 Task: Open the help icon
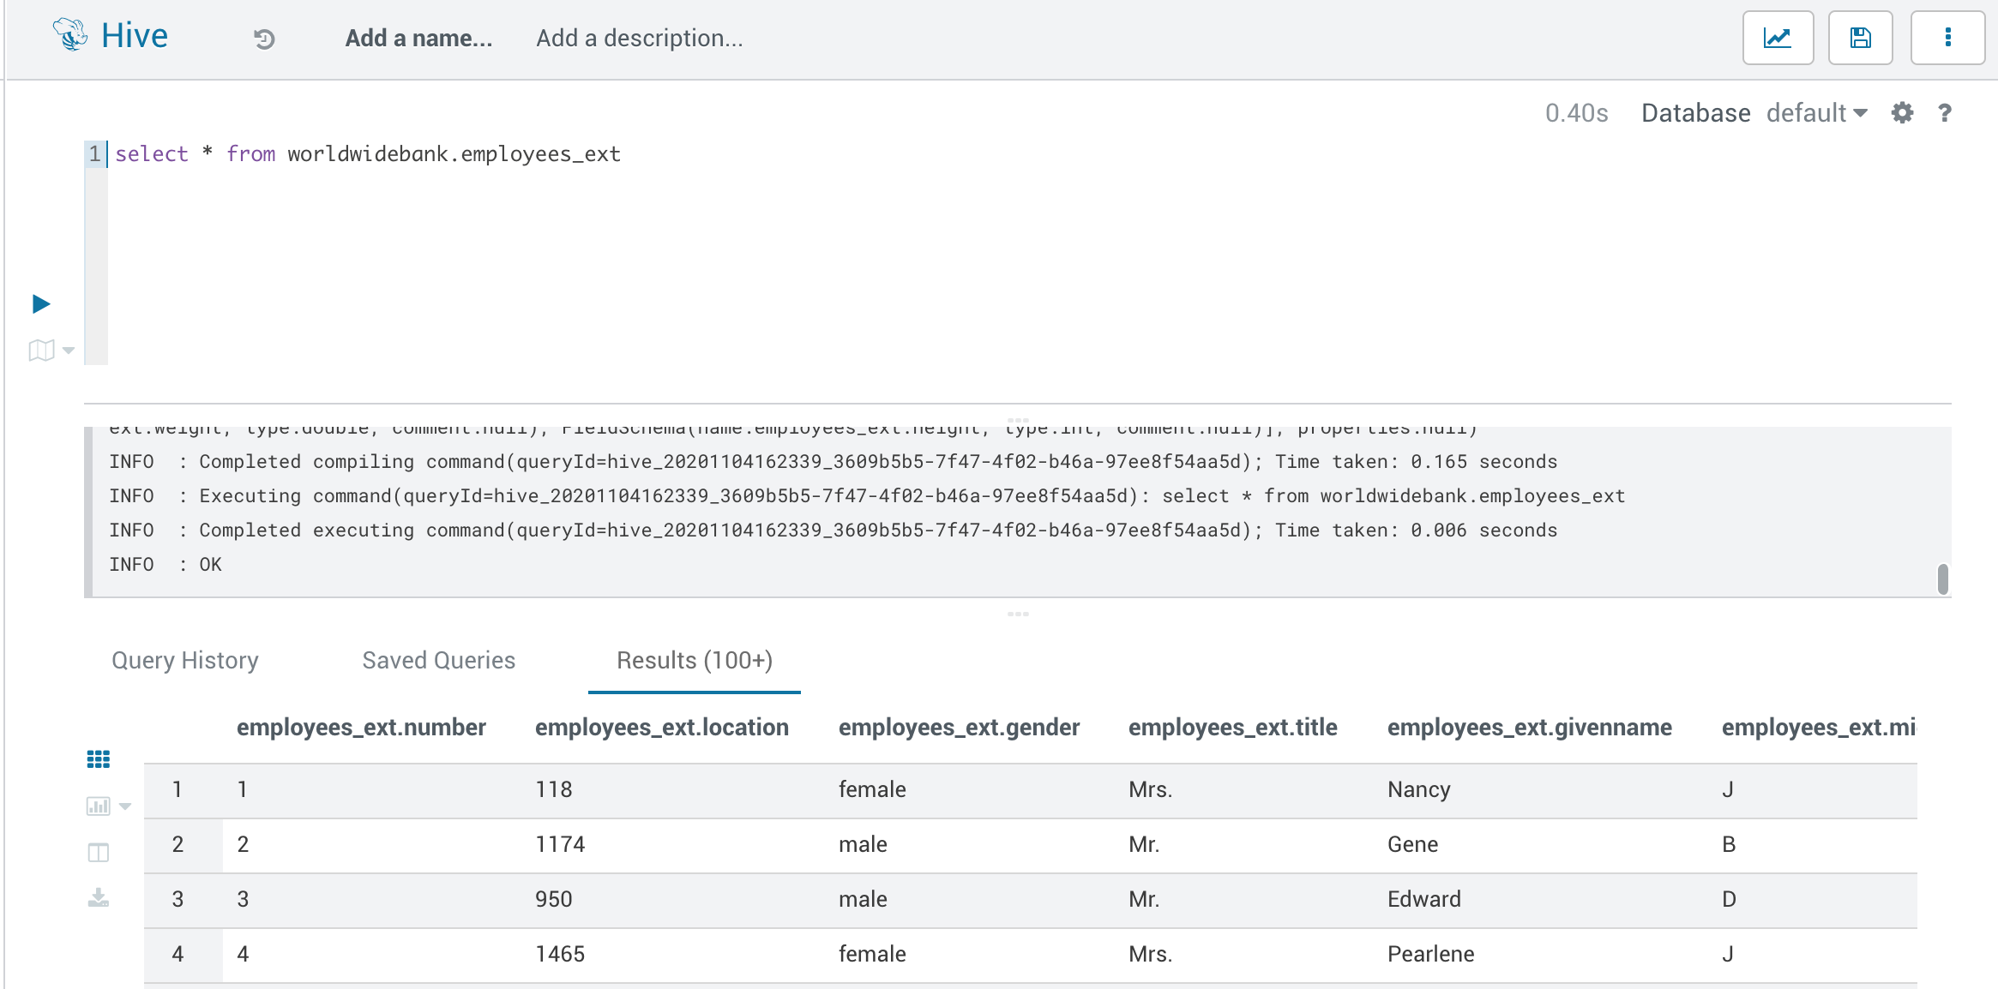[x=1944, y=112]
